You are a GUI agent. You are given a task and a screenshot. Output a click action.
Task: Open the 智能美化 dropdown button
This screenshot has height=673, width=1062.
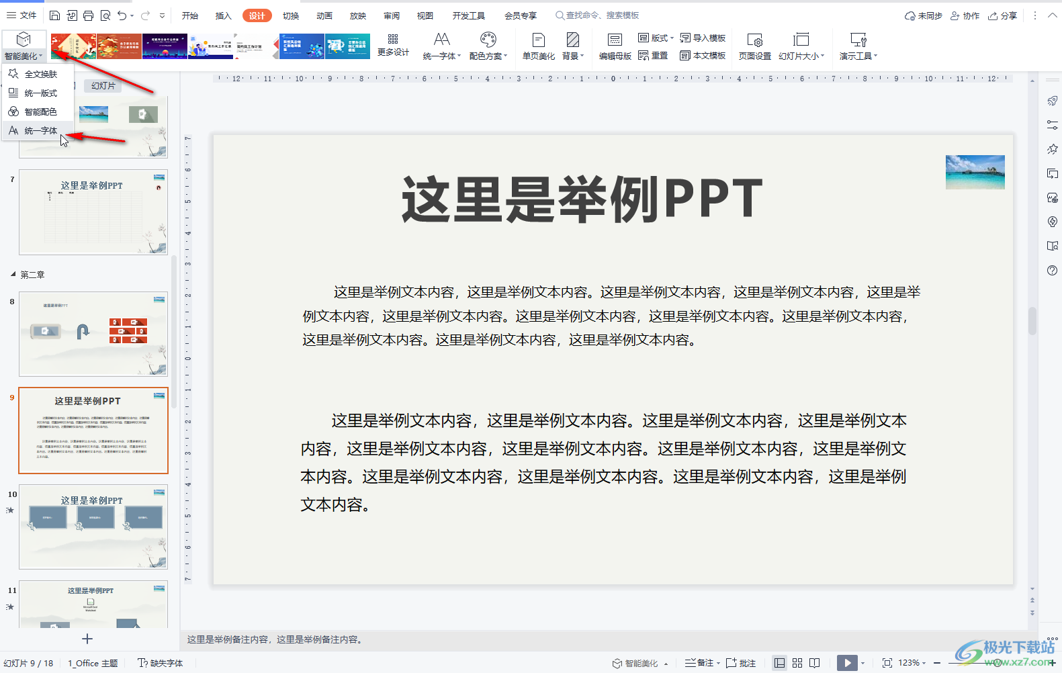pos(24,46)
